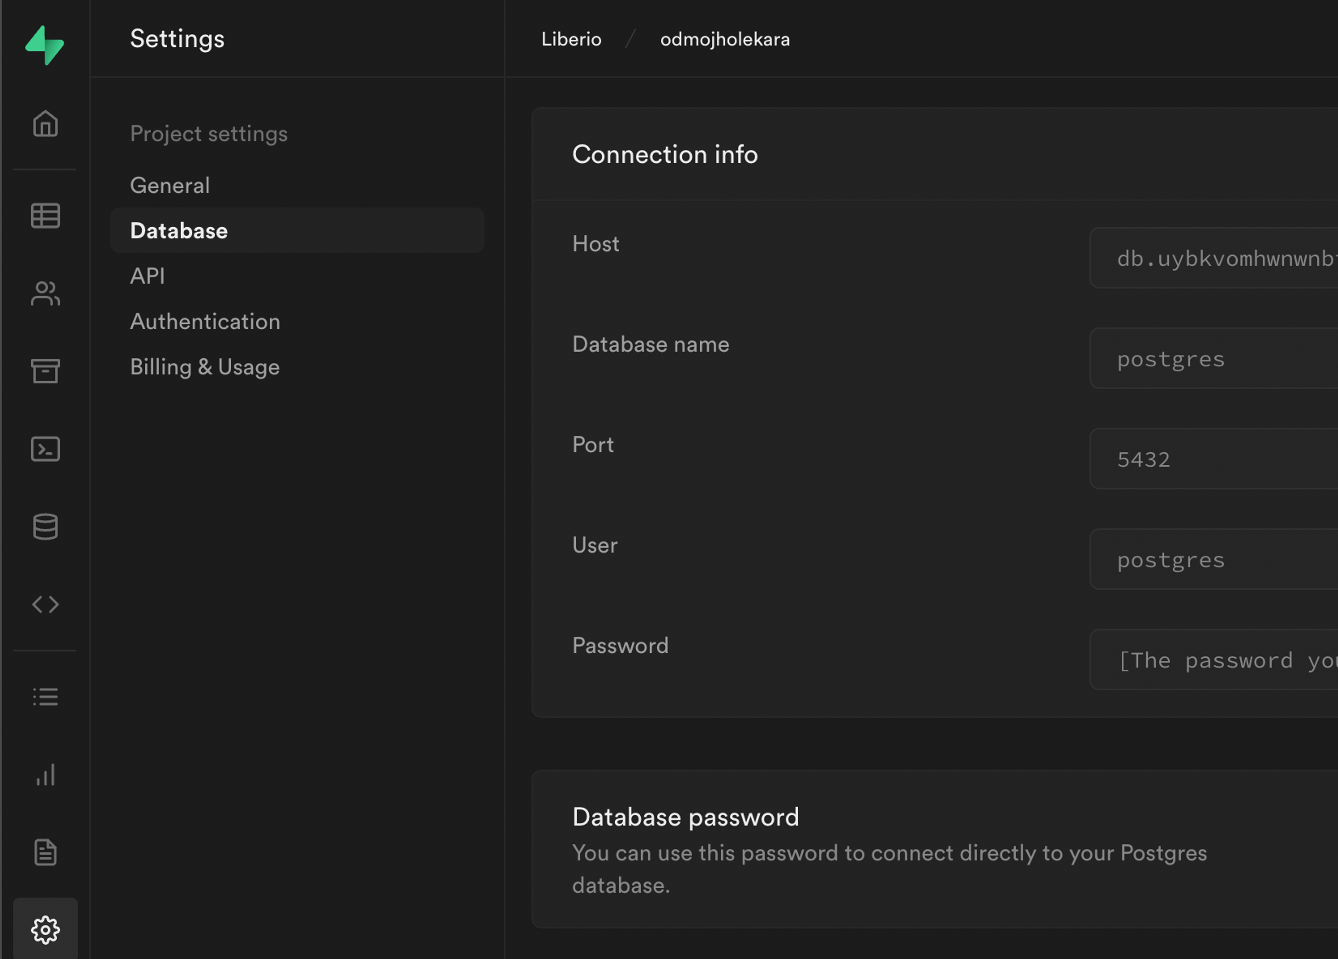The image size is (1338, 959).
Task: Click the Database password heading
Action: coord(685,818)
